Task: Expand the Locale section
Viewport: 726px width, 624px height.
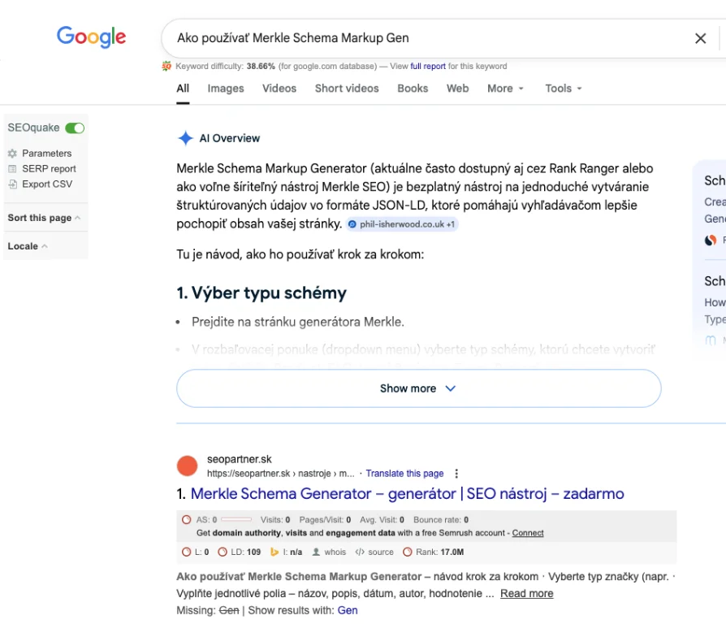Action: coord(28,246)
